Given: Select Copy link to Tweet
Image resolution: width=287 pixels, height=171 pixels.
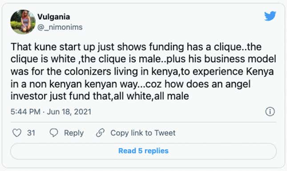Looking at the screenshot, I should 143,133.
